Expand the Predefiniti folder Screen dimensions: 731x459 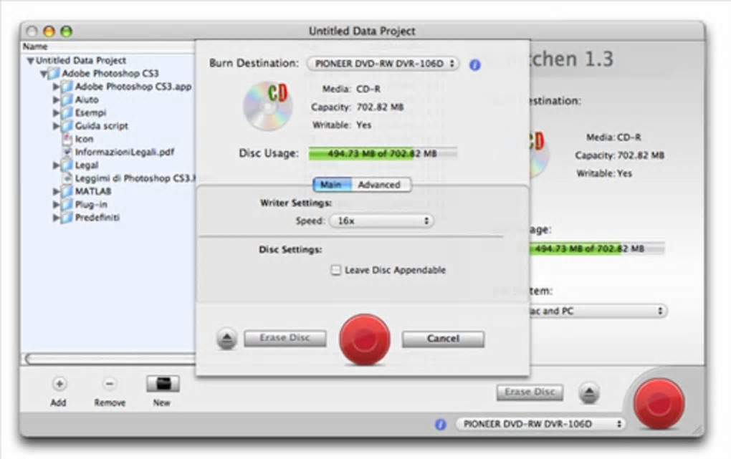[x=56, y=217]
